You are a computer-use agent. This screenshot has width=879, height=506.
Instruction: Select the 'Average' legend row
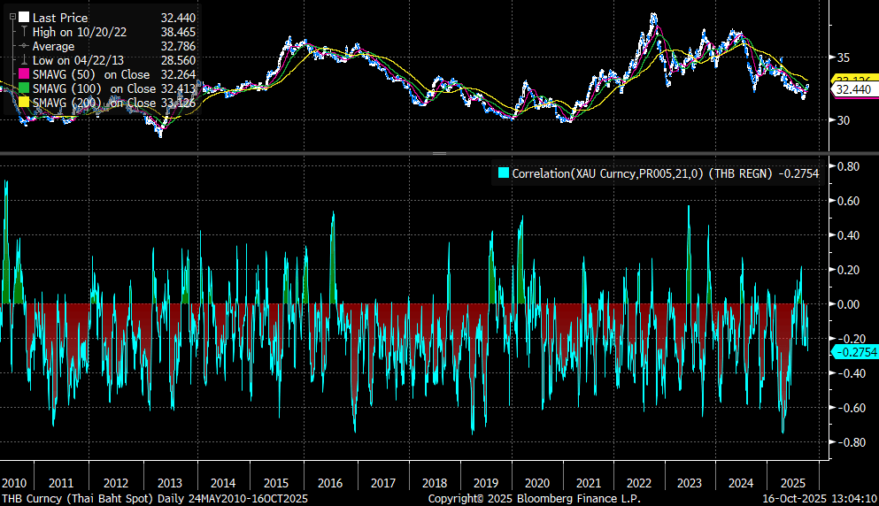[x=53, y=47]
